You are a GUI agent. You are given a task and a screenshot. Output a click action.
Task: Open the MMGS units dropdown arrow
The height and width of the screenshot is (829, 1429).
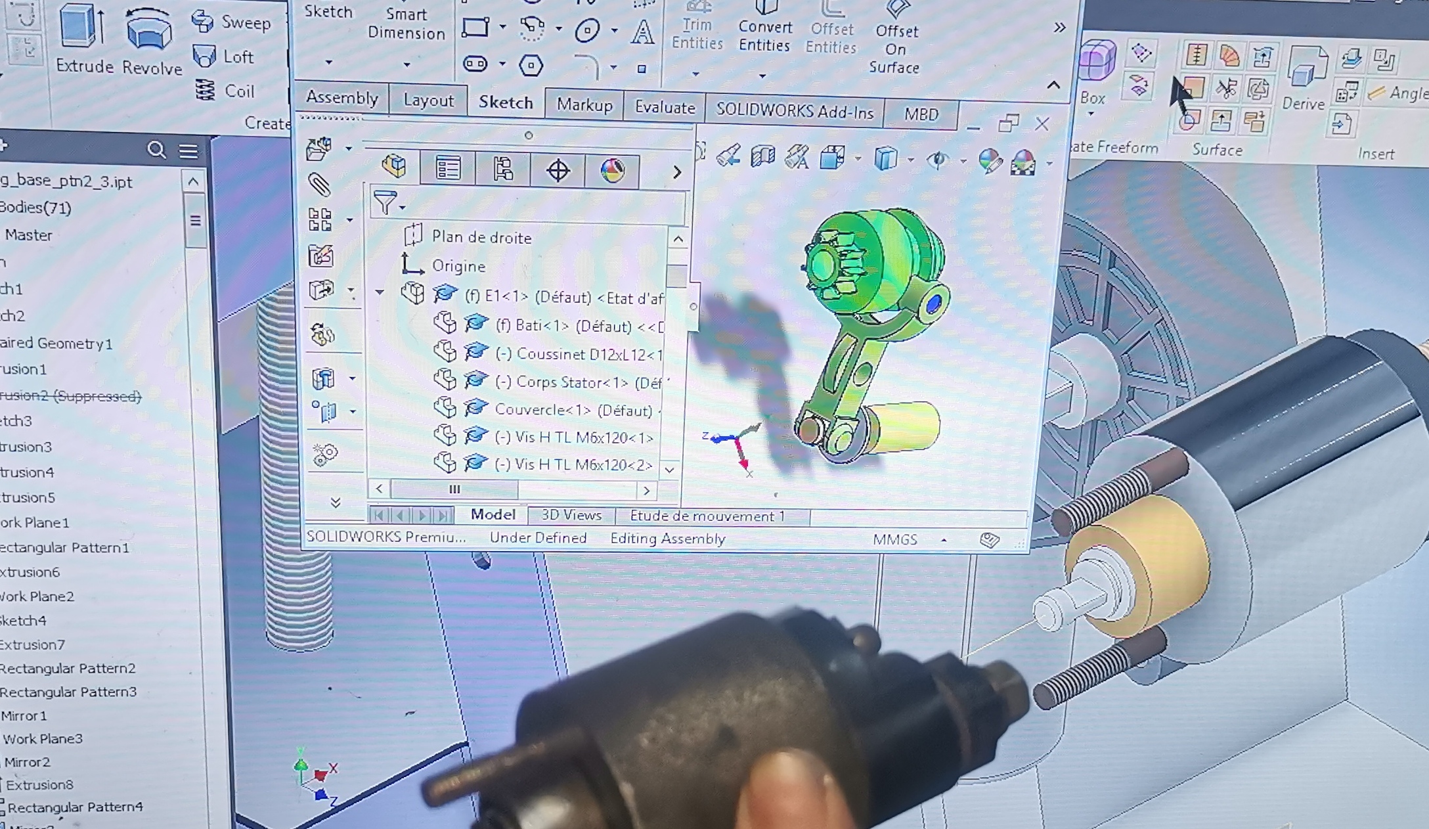pos(944,540)
